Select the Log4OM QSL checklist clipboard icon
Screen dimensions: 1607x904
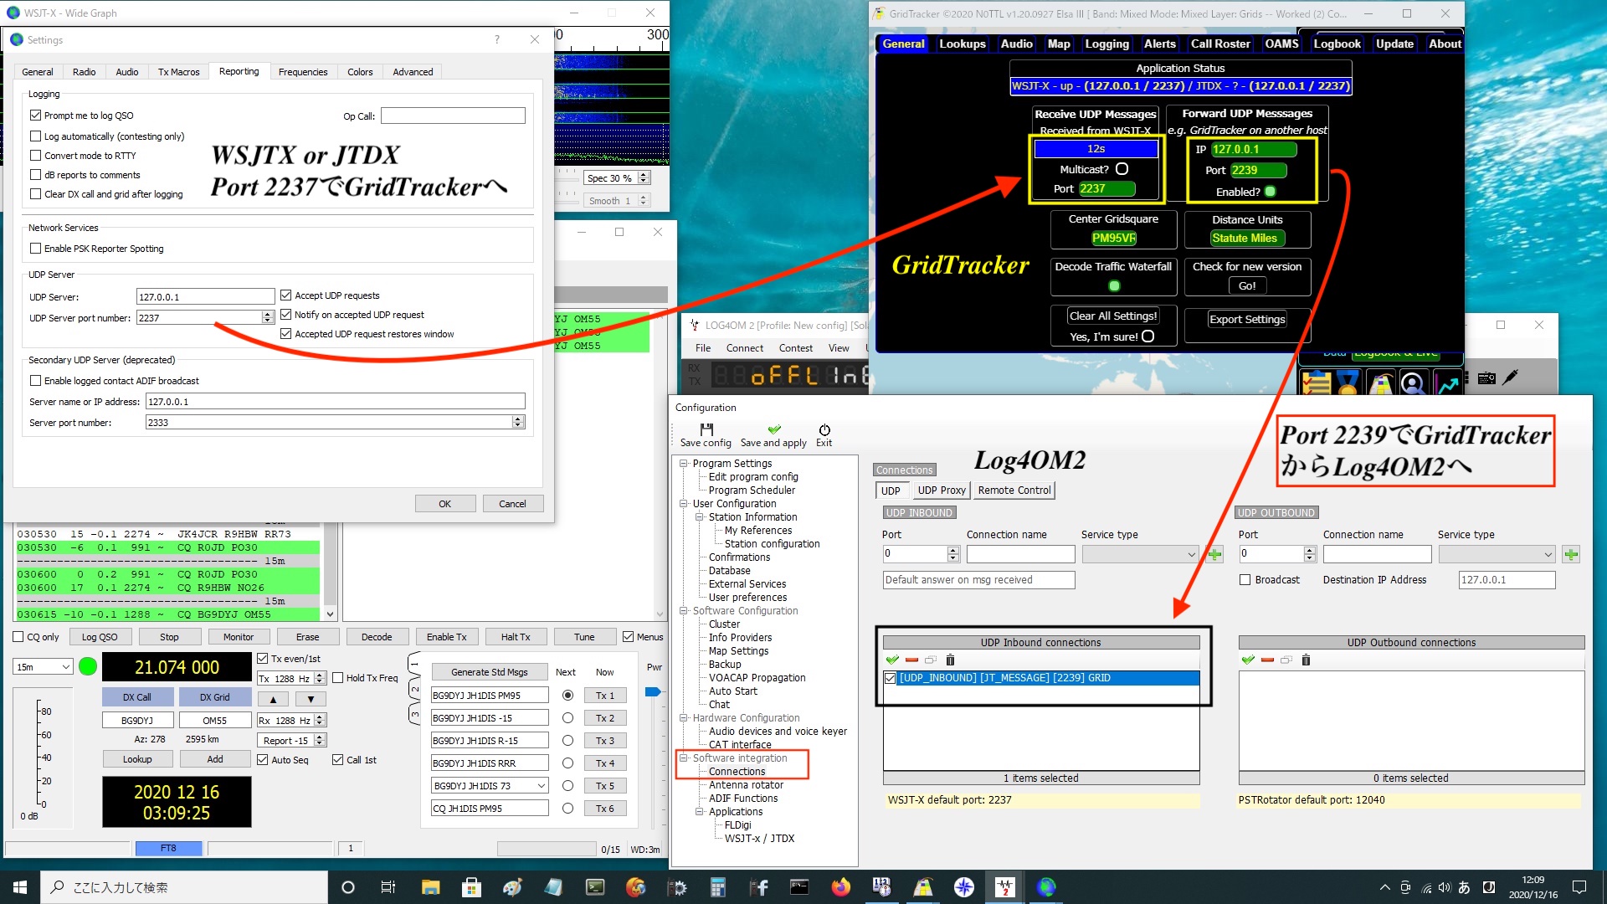pyautogui.click(x=1314, y=383)
